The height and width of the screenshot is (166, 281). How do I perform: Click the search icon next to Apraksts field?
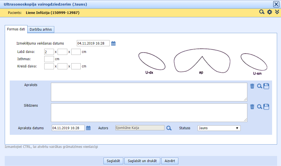259,86
